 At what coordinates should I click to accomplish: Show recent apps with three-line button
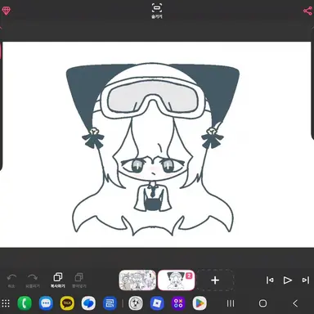pos(231,303)
